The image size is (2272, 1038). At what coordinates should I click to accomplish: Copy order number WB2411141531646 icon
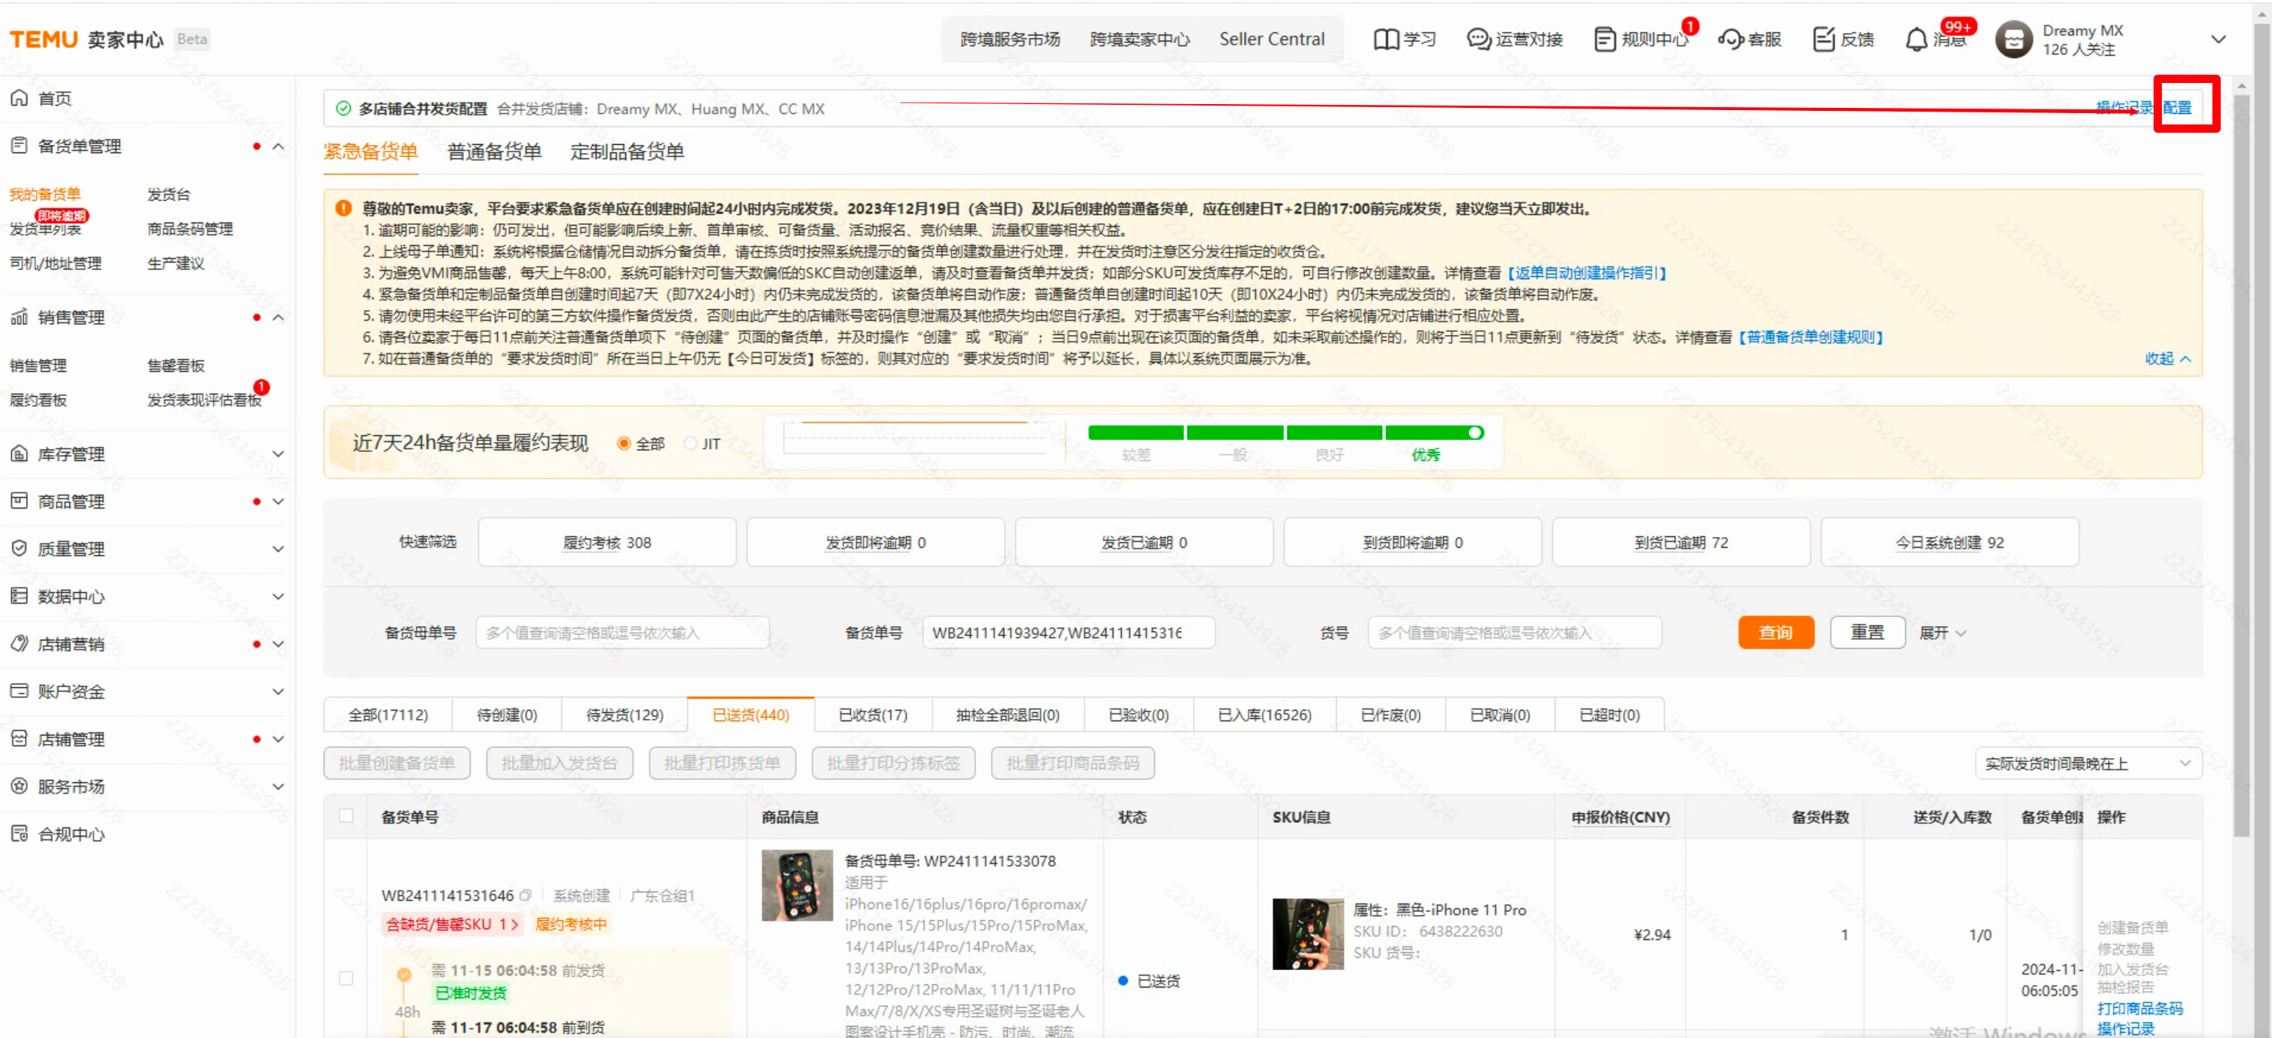click(526, 895)
